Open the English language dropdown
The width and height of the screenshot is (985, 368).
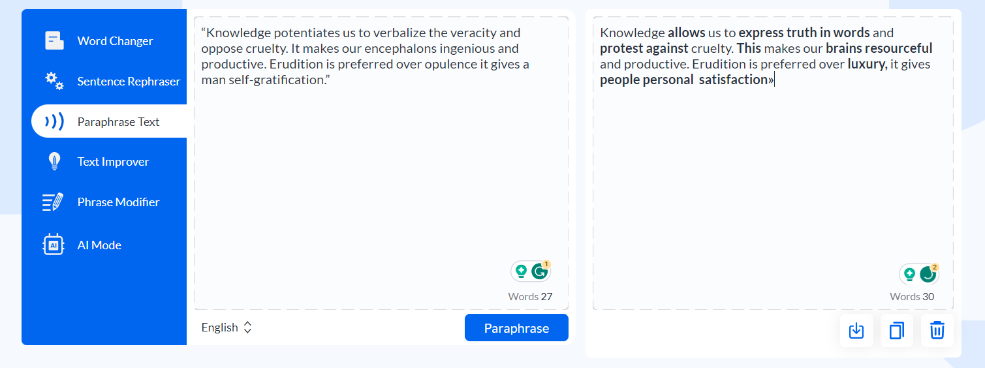(x=227, y=328)
